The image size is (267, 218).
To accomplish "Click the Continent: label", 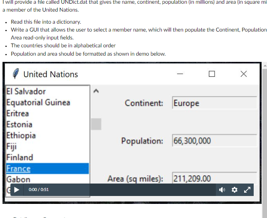I will click(x=144, y=103).
